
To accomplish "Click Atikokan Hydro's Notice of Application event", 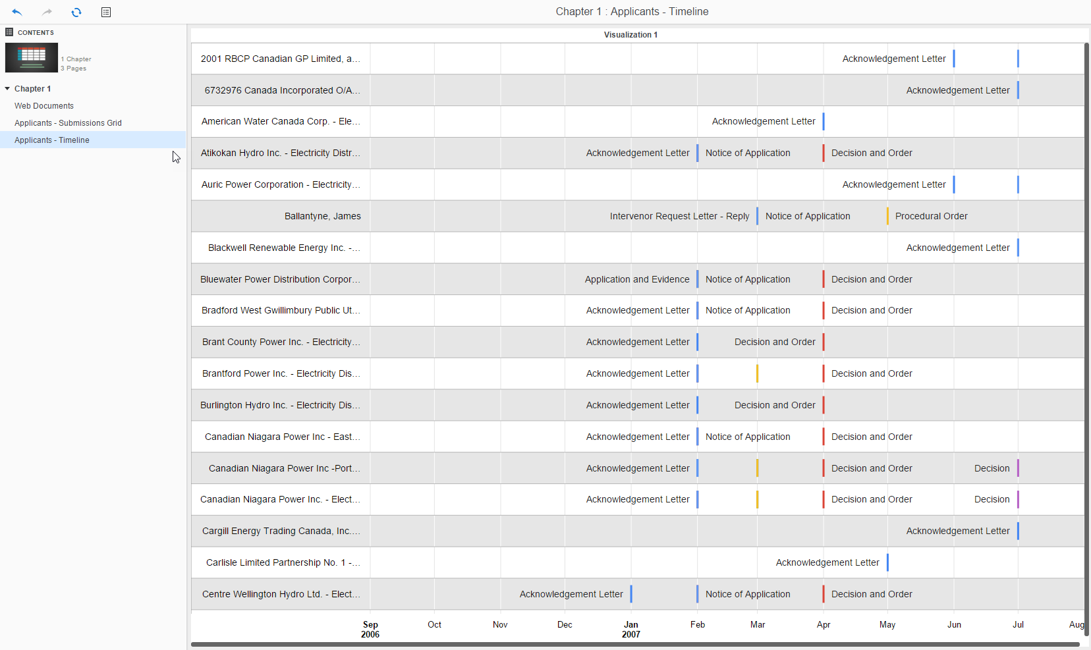I will pyautogui.click(x=748, y=153).
